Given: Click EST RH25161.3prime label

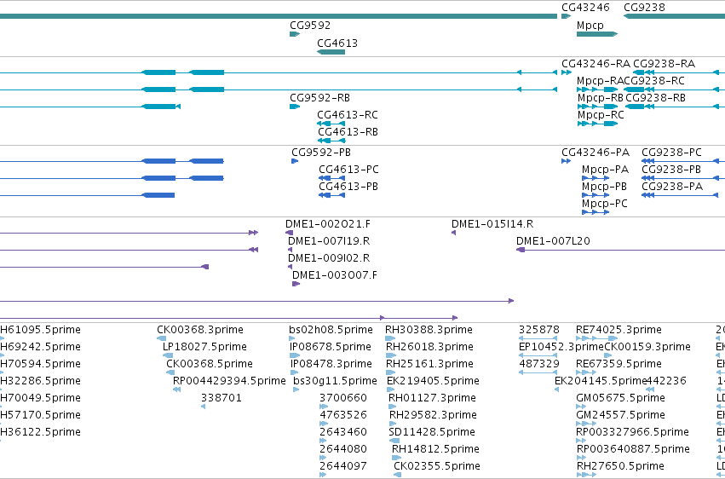Looking at the screenshot, I should point(430,364).
